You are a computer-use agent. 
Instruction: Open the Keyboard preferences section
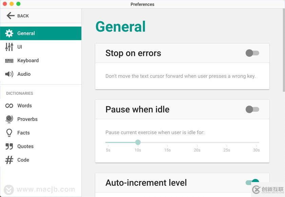coord(28,60)
